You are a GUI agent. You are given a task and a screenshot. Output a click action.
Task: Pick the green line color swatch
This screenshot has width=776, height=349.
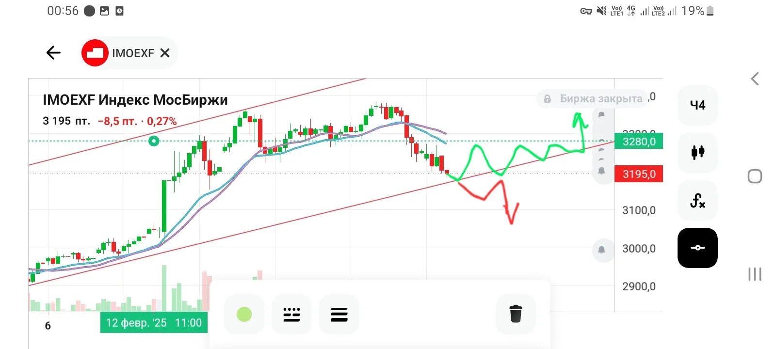pyautogui.click(x=244, y=314)
